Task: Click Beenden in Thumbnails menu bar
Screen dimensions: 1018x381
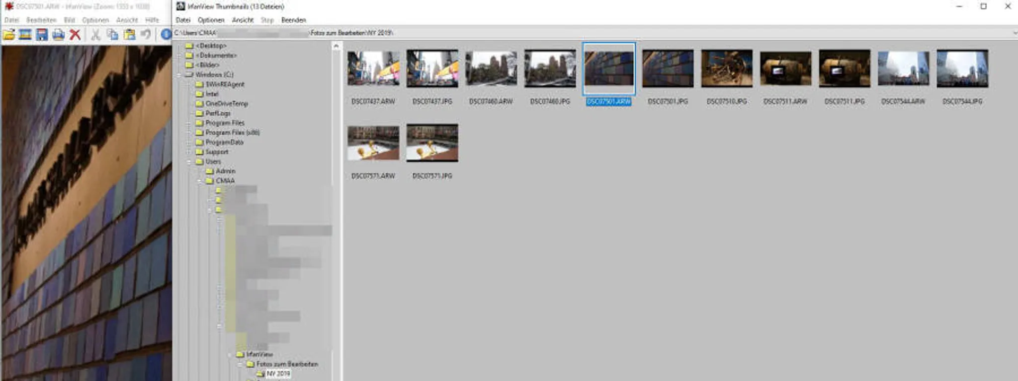Action: tap(294, 20)
